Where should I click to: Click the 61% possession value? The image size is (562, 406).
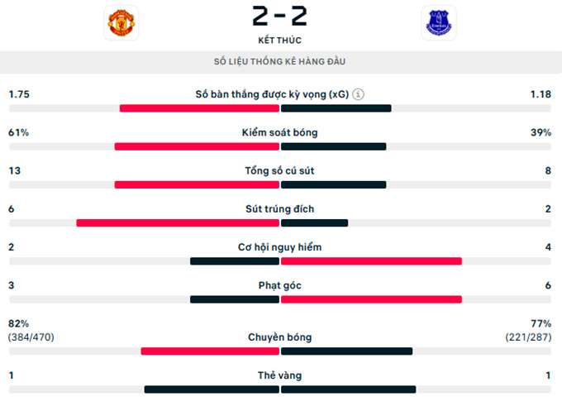tap(19, 132)
